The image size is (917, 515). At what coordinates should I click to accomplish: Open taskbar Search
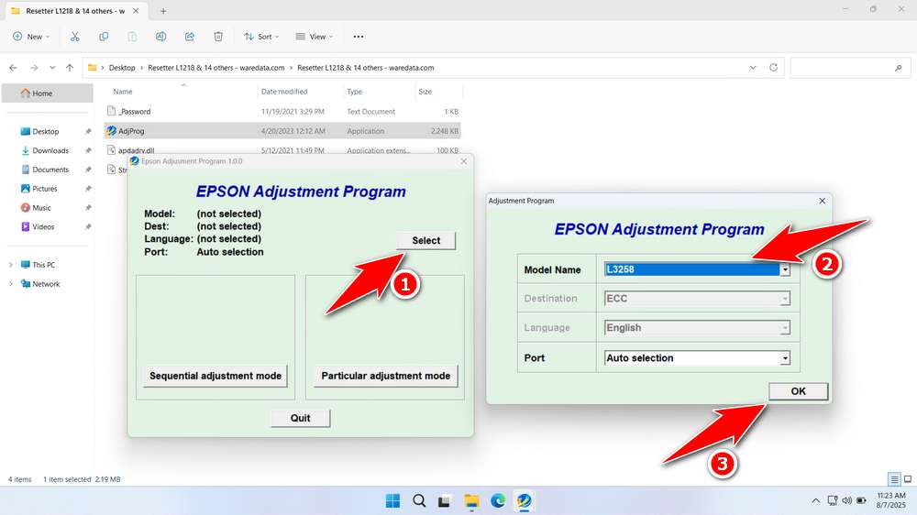[x=419, y=501]
